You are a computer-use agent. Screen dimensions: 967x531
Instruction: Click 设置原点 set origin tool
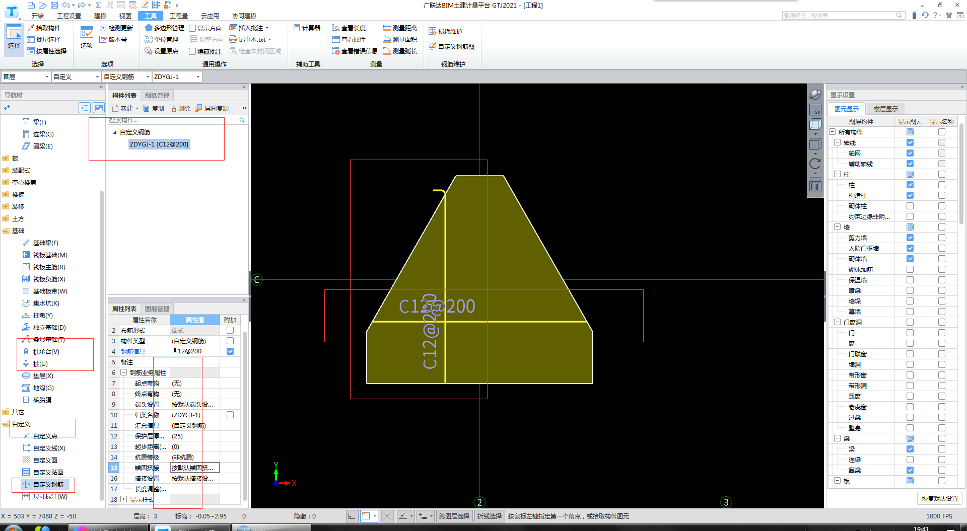click(x=162, y=51)
